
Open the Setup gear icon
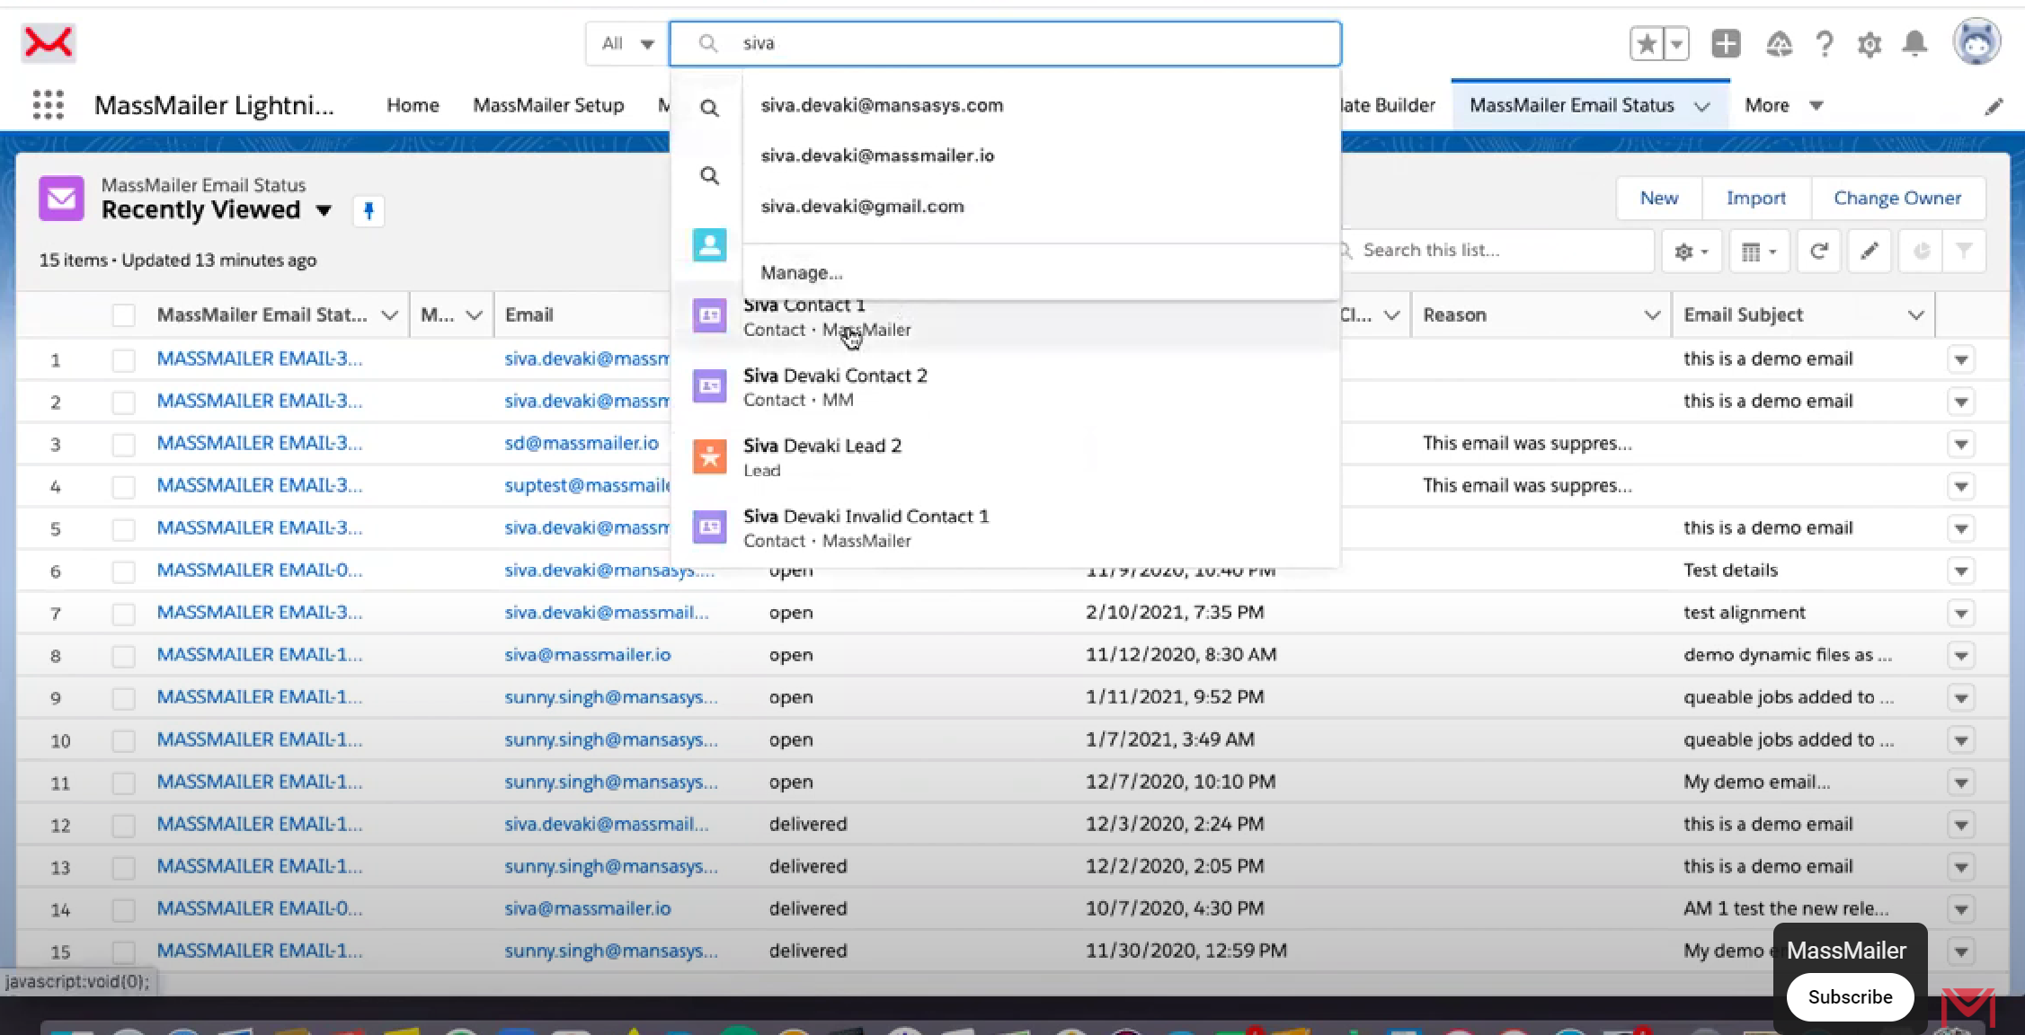[x=1870, y=44]
